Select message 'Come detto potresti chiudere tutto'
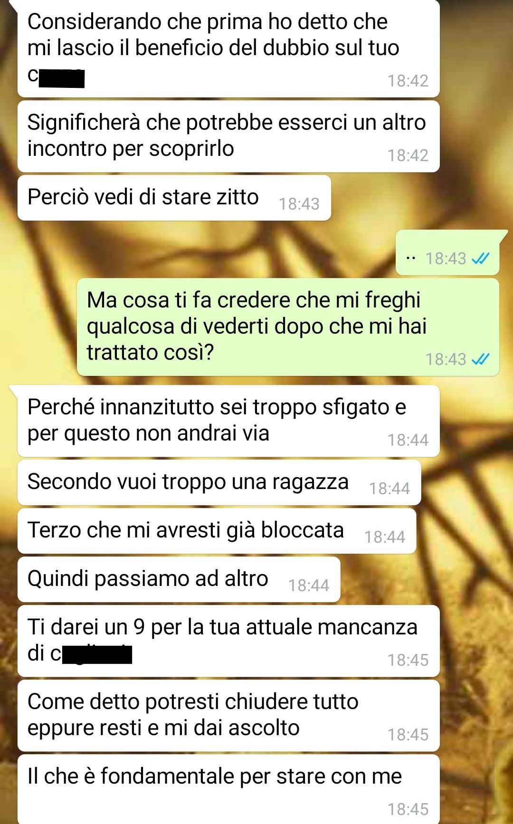513x824 pixels. [x=228, y=716]
